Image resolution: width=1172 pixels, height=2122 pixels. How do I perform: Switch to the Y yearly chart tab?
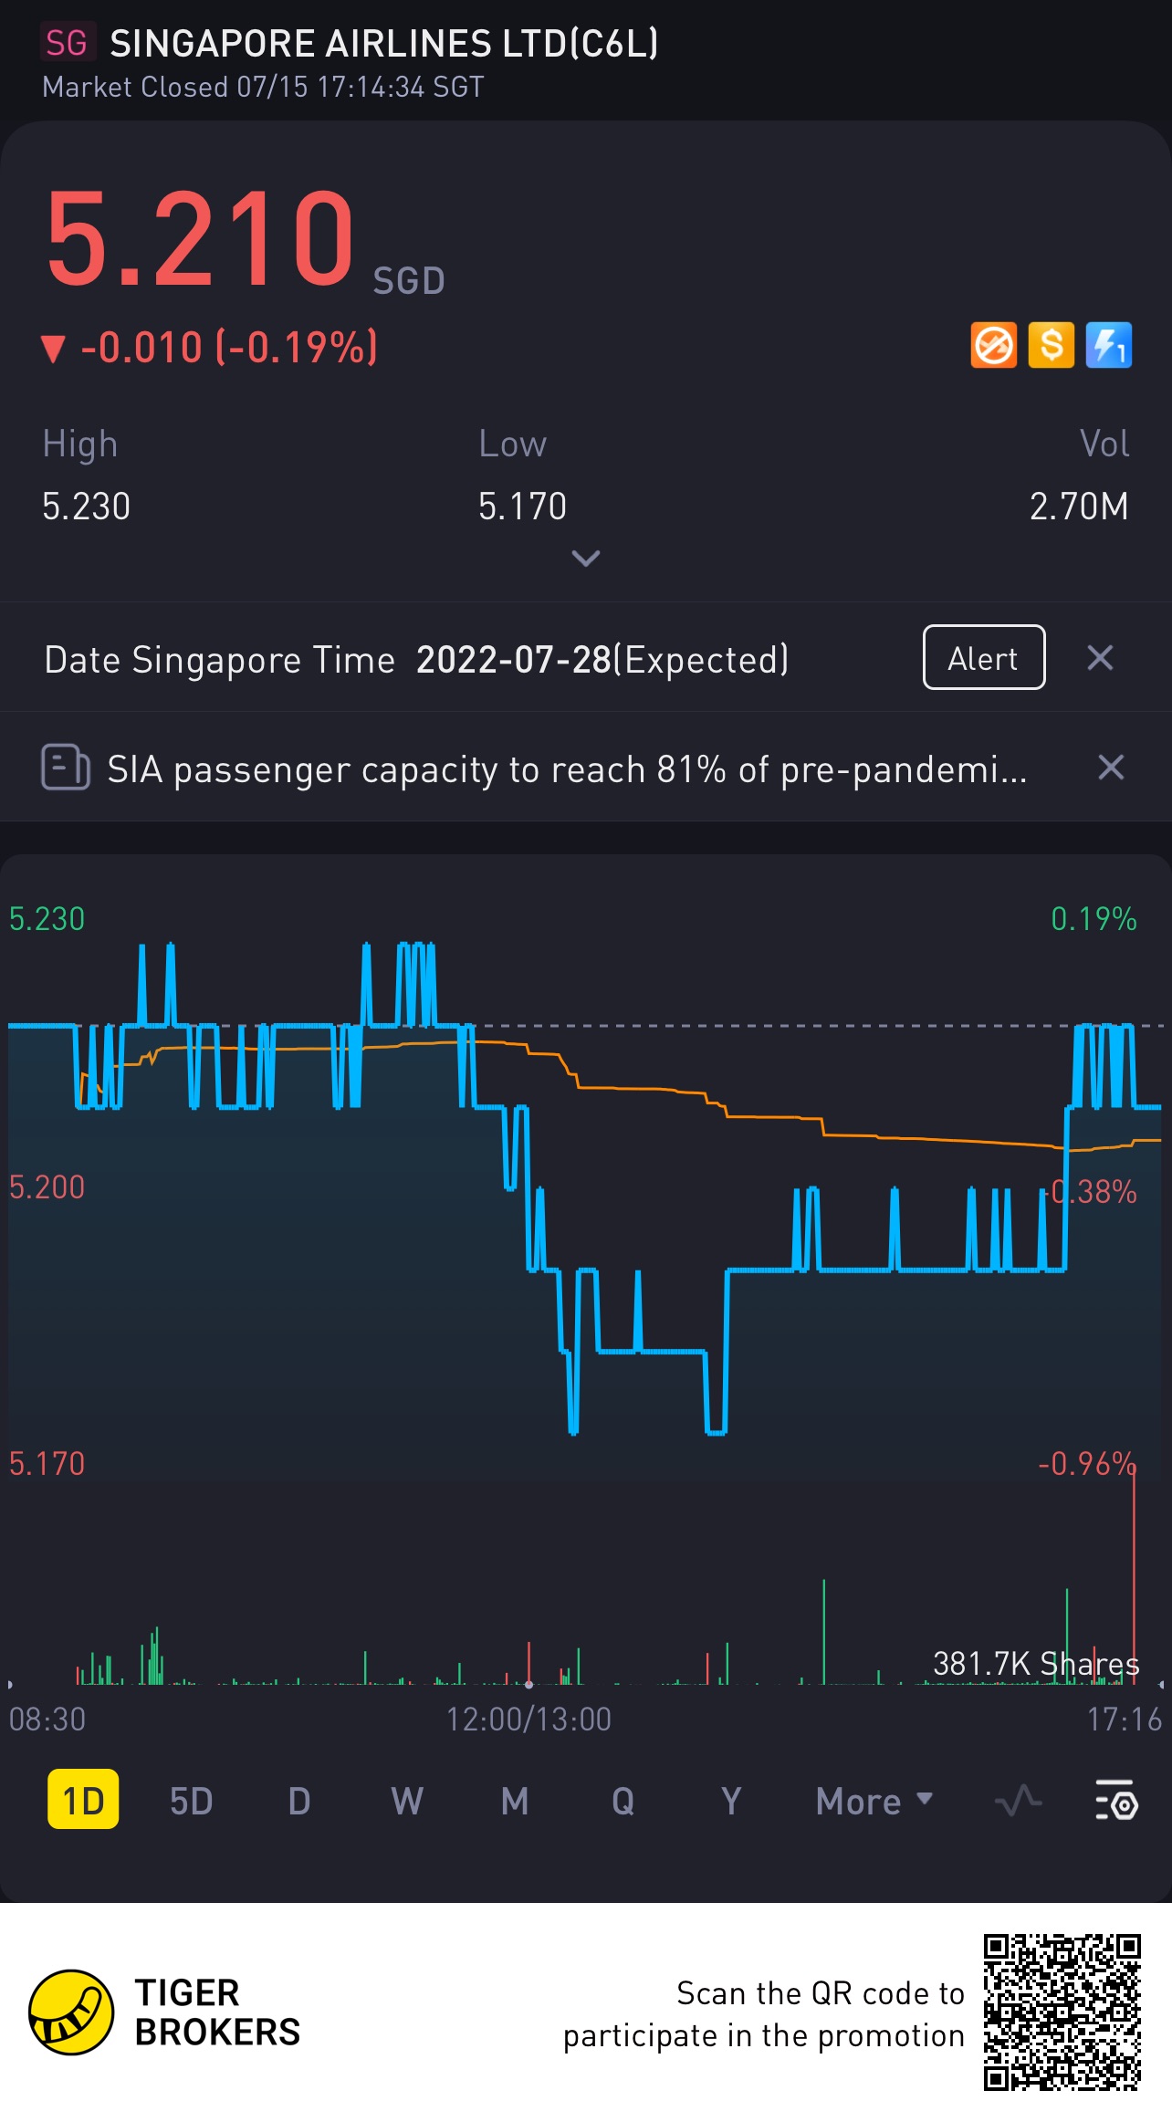[730, 1802]
